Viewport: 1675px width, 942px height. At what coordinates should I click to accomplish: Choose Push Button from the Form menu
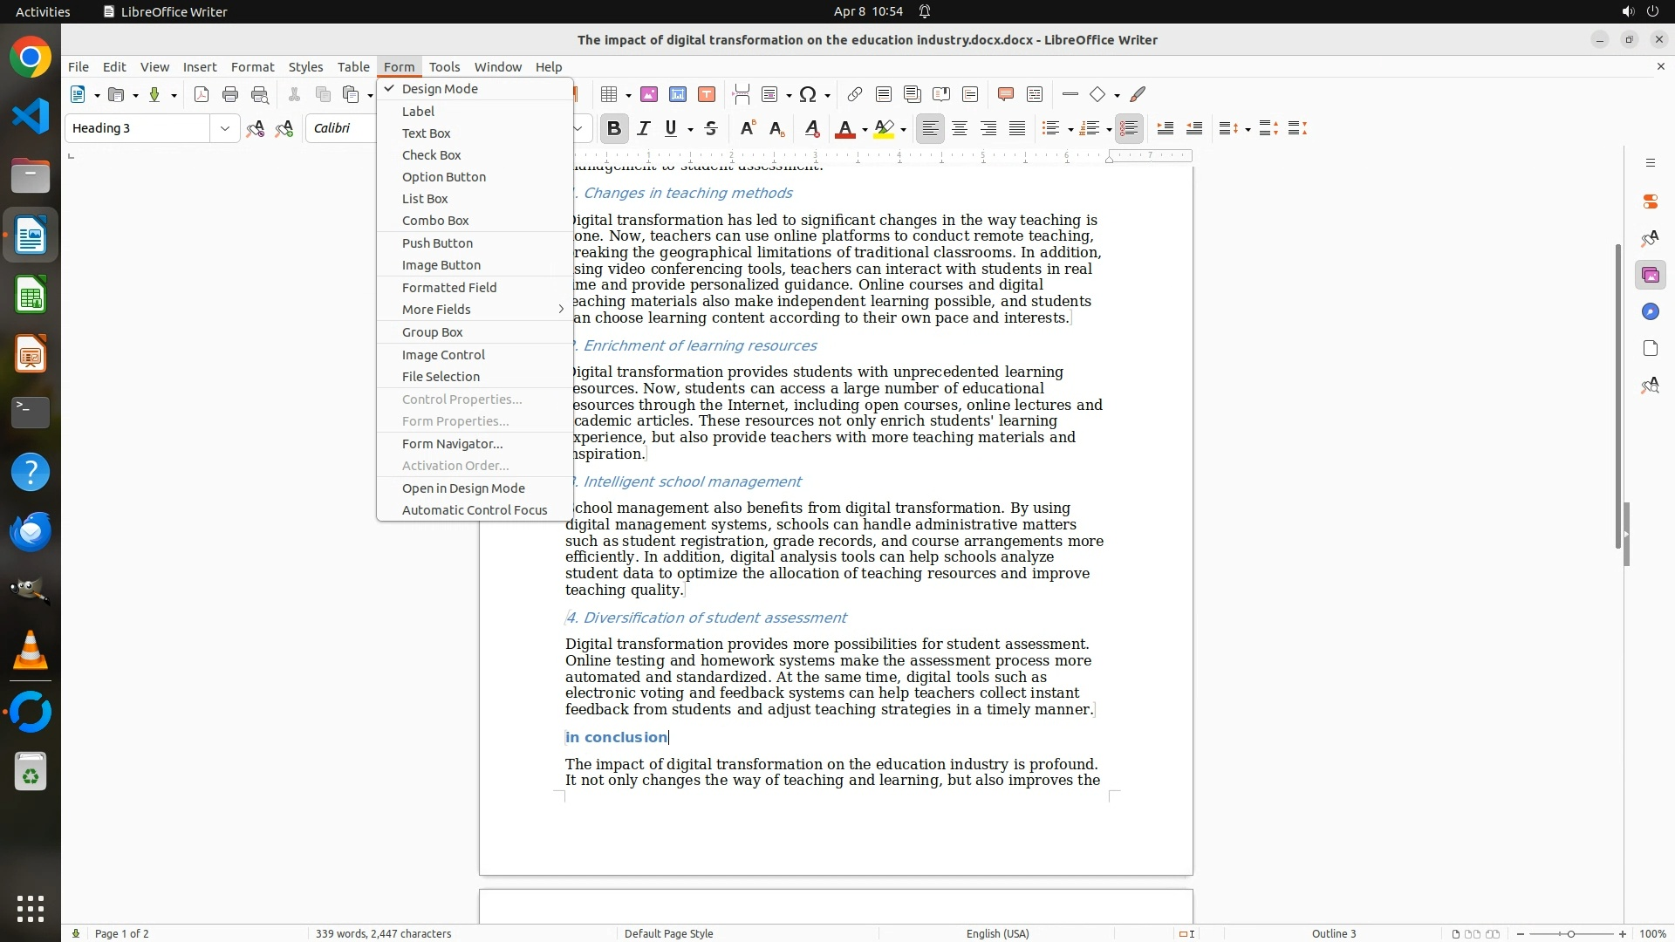pos(437,243)
